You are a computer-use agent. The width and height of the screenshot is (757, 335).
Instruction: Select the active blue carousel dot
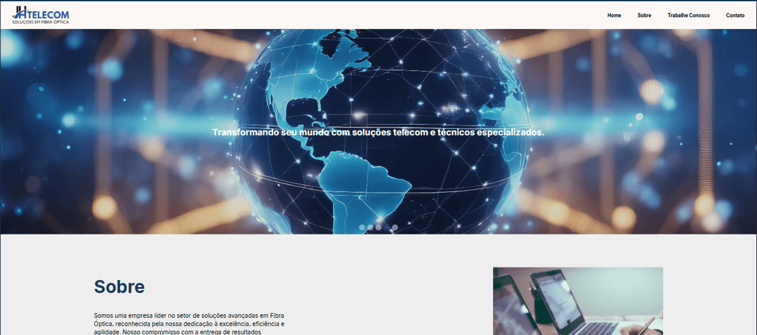click(387, 227)
